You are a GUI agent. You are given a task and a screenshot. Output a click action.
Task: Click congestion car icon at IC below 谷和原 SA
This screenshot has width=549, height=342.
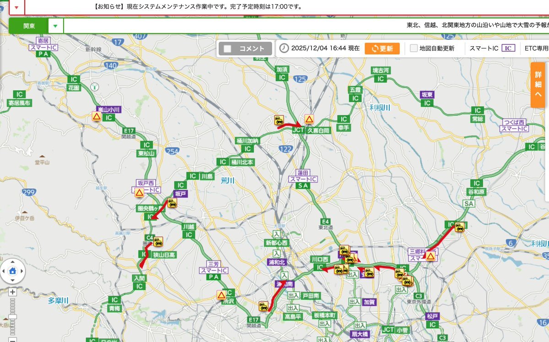click(x=459, y=227)
